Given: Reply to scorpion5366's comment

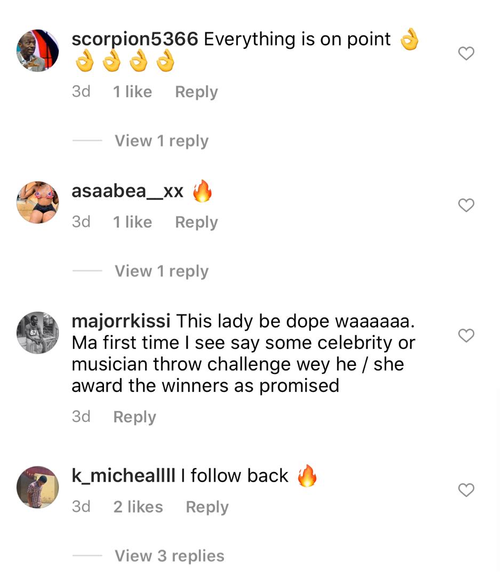Looking at the screenshot, I should 196,92.
